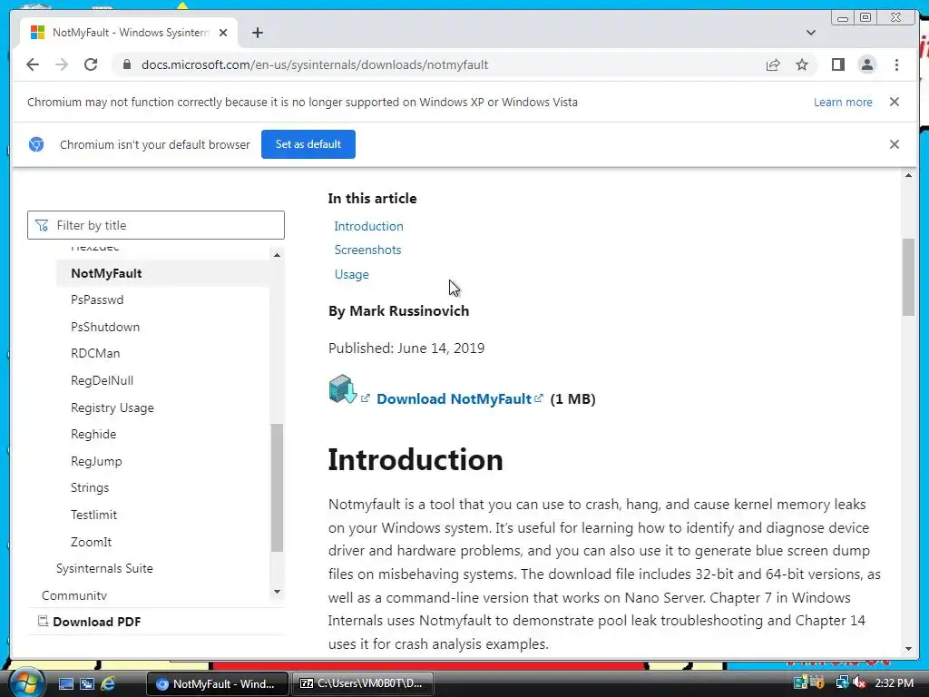Open the Windows Start orb
929x697 pixels.
tap(26, 683)
